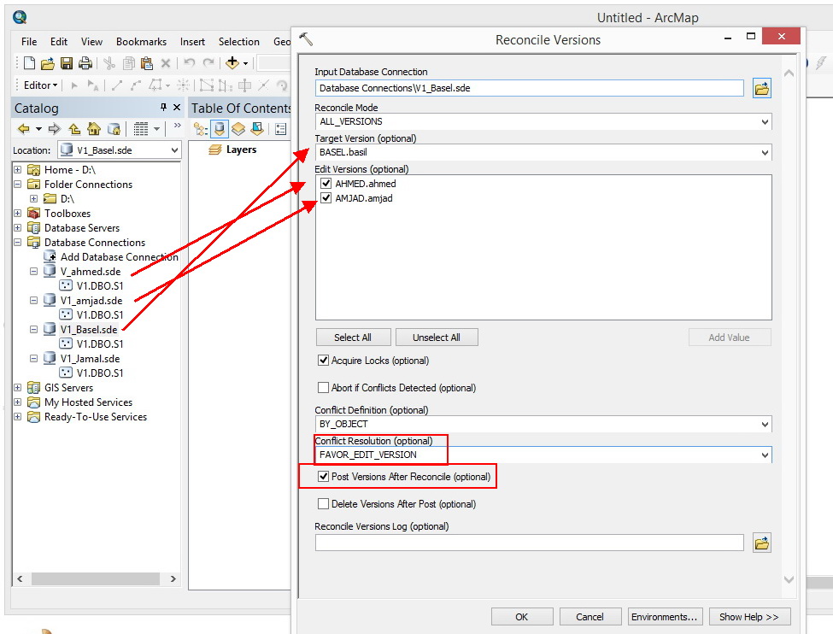Image resolution: width=833 pixels, height=634 pixels.
Task: Click the Add Data plus icon
Action: click(x=232, y=62)
